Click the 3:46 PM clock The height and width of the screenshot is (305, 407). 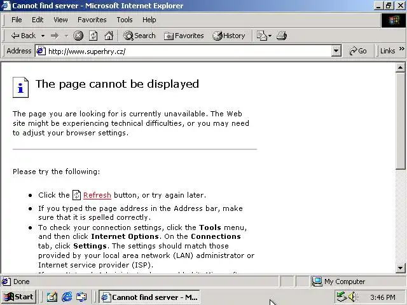click(x=383, y=297)
